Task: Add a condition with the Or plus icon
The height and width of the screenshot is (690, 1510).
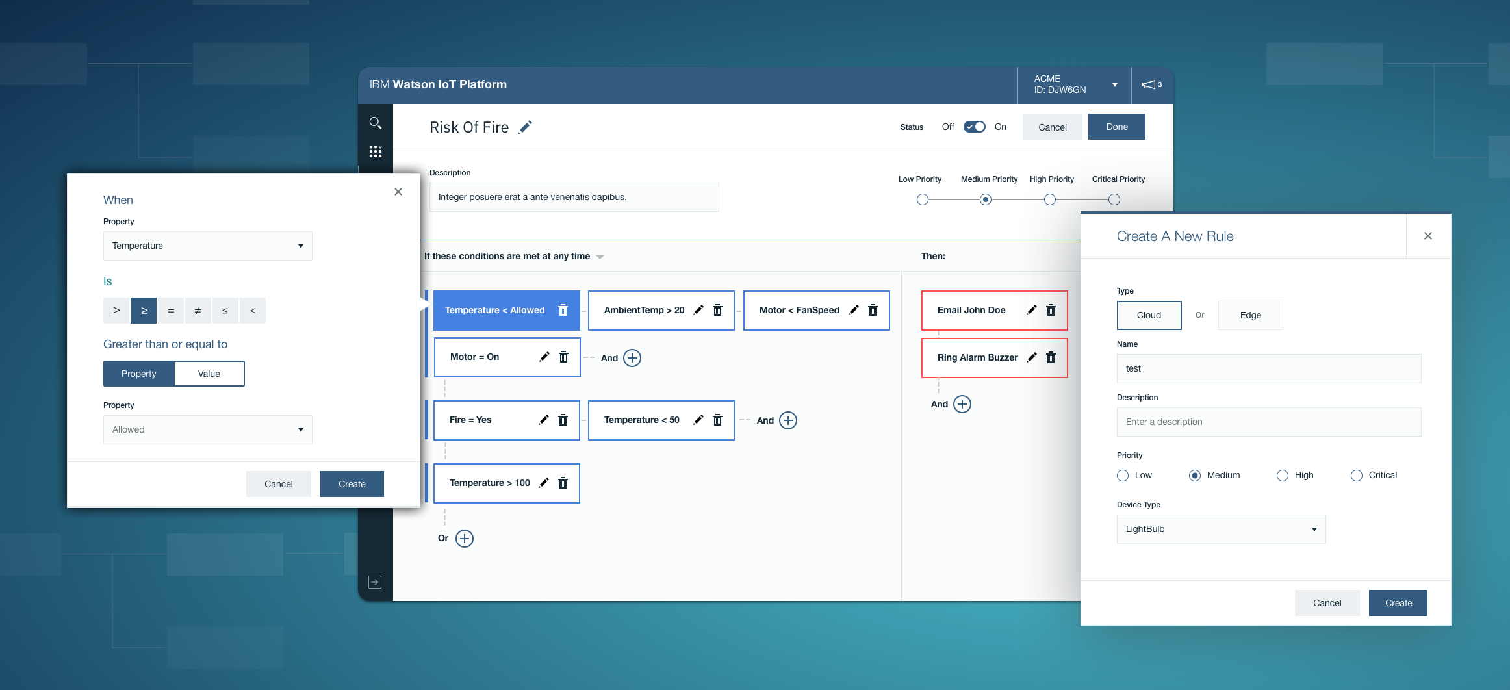Action: point(464,538)
